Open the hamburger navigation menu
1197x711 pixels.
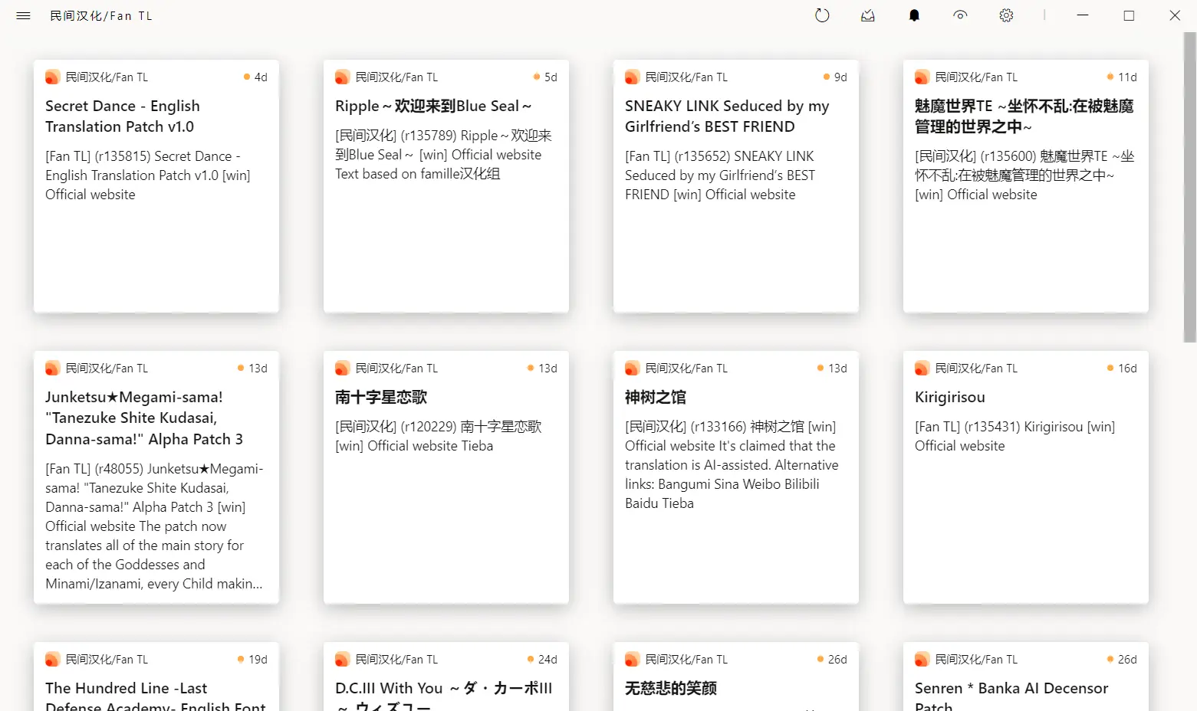click(23, 15)
